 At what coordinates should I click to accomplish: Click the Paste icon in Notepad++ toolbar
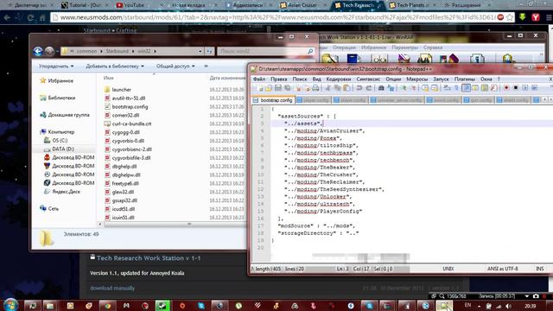pos(346,88)
